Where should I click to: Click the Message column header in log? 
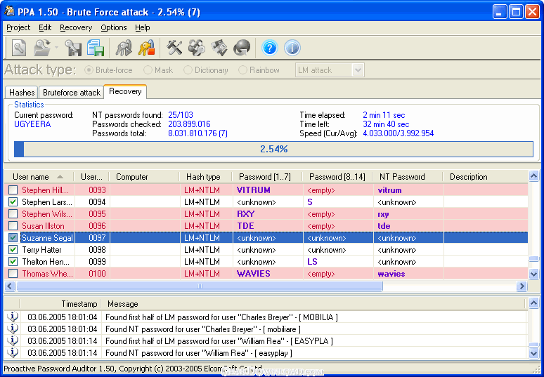(x=314, y=304)
